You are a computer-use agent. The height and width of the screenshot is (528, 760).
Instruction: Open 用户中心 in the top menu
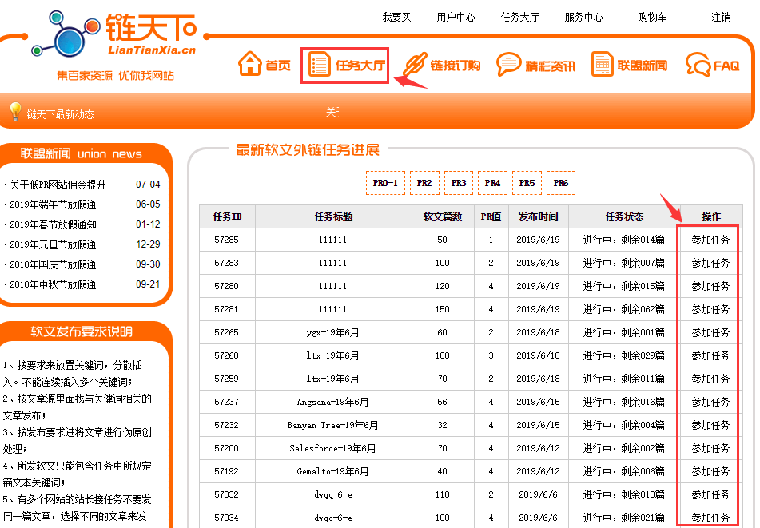pyautogui.click(x=456, y=18)
